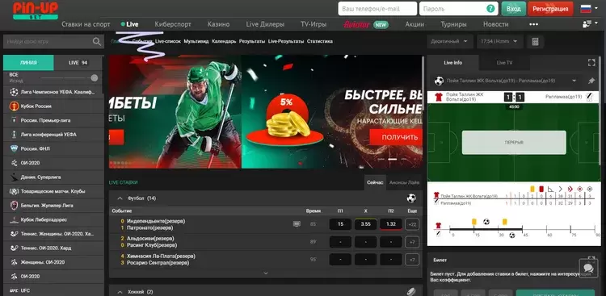This screenshot has width=606, height=296.
Task: Click the football icon in Футбол header
Action: click(x=411, y=198)
